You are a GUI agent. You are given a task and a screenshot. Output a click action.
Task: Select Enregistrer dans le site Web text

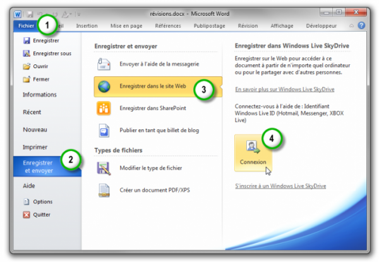153,86
